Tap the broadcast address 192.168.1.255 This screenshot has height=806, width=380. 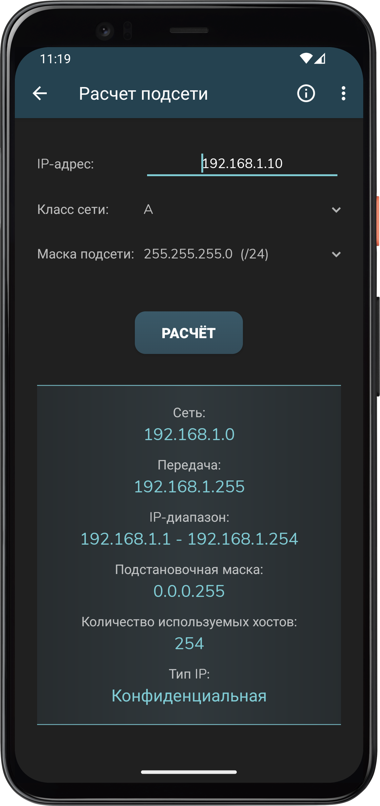coord(189,487)
